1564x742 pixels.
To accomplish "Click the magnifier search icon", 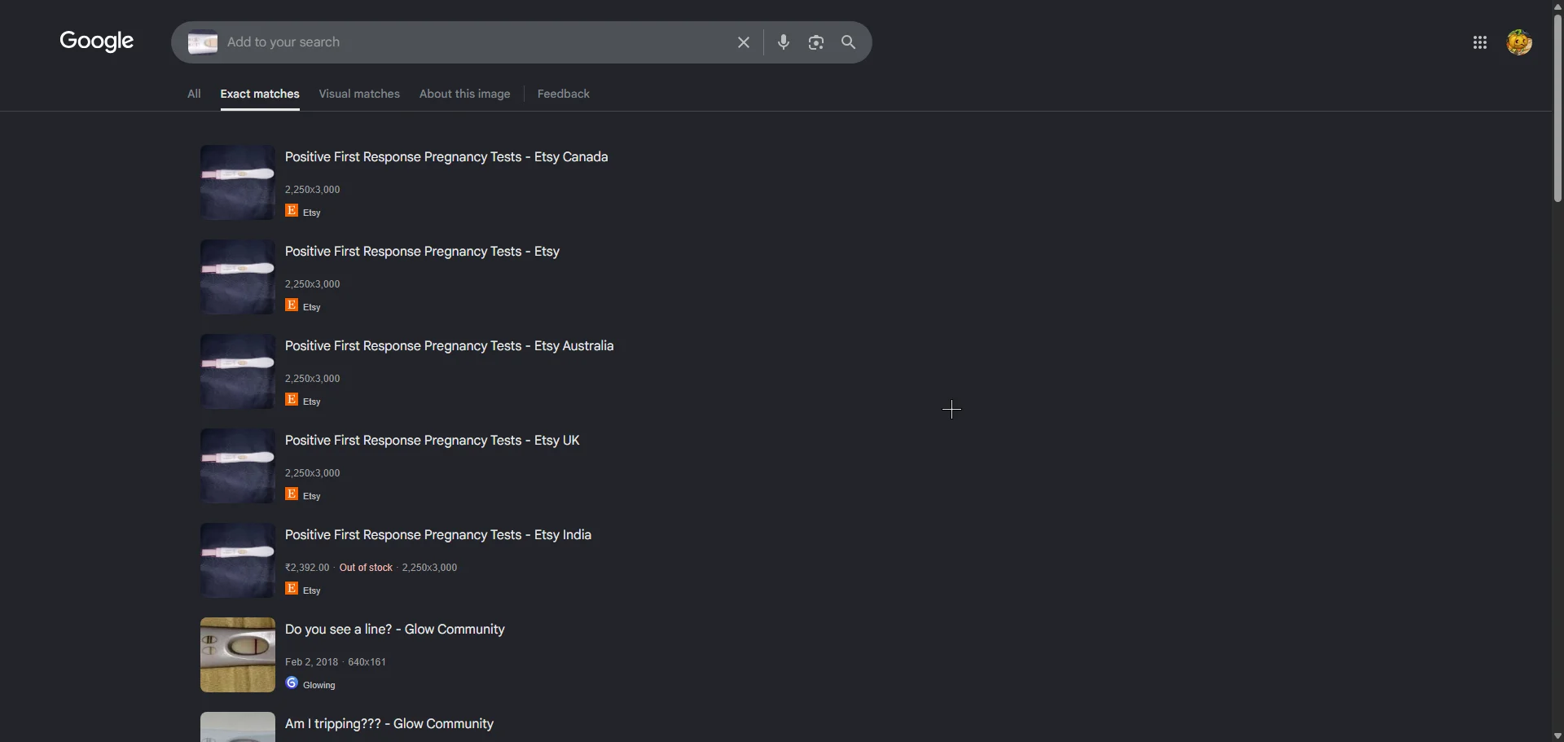I will (x=848, y=42).
